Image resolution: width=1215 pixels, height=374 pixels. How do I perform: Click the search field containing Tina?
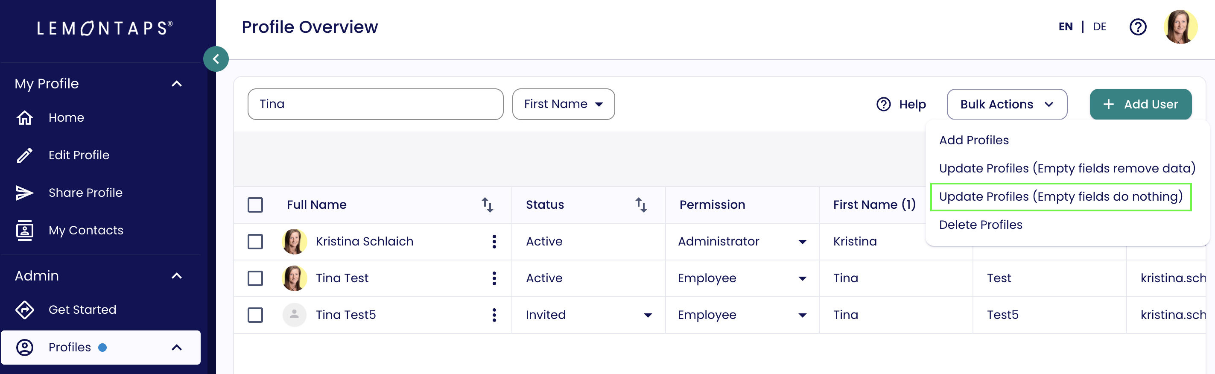pos(375,104)
